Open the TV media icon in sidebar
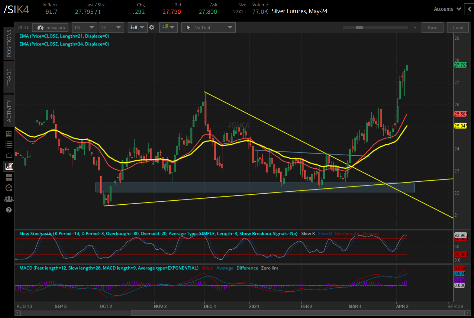 [9, 155]
